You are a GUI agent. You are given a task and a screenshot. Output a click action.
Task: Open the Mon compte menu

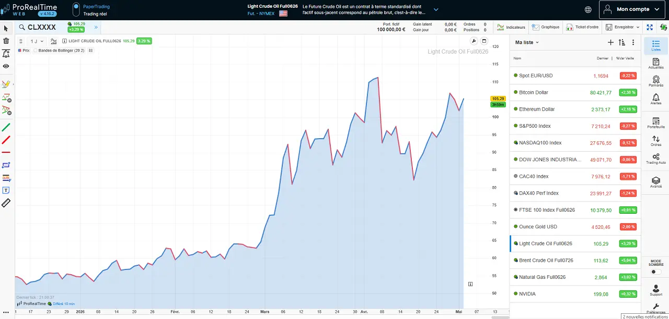[x=632, y=9]
